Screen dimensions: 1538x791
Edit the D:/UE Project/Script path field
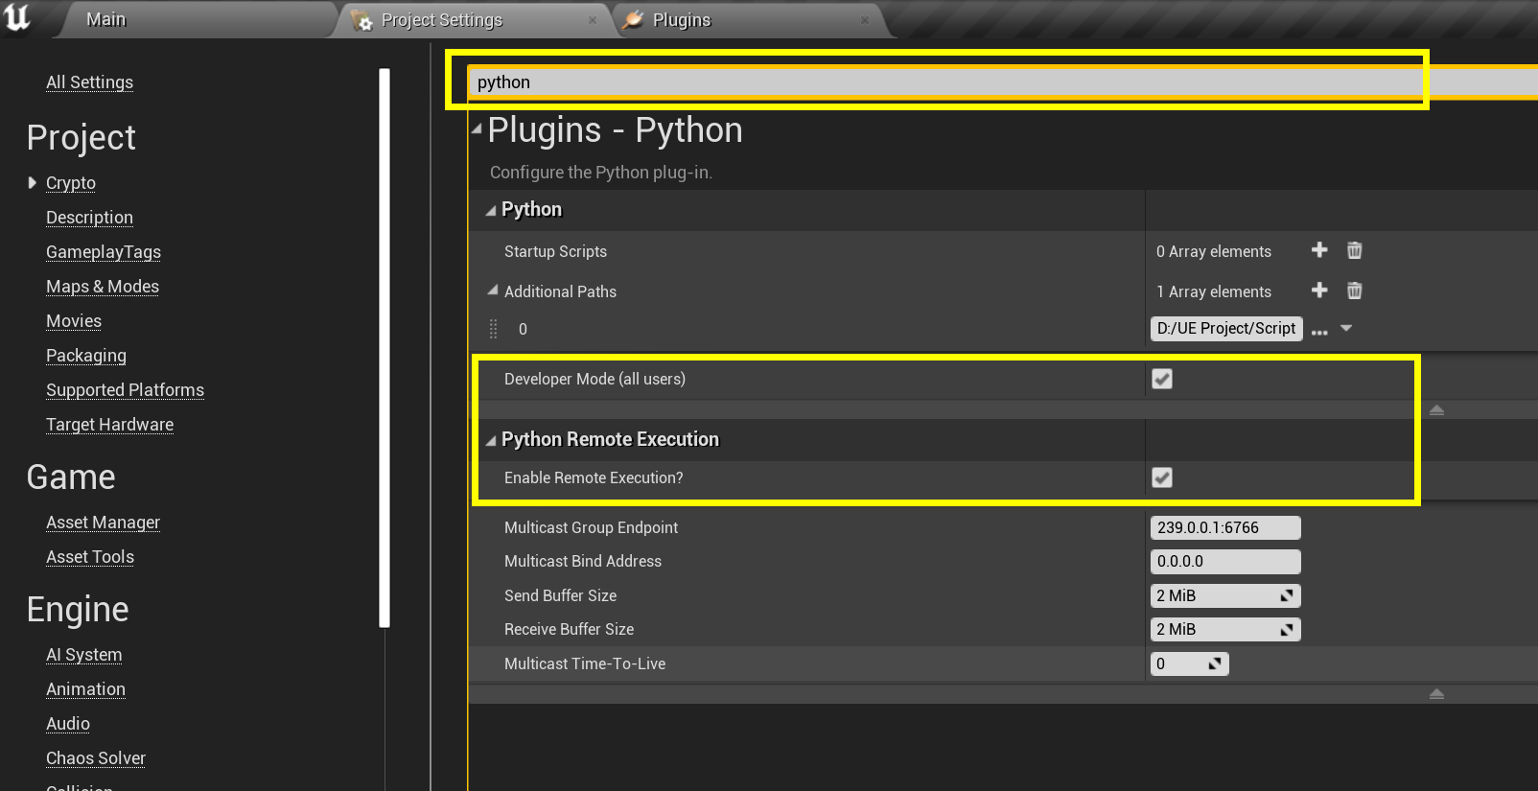(1225, 329)
